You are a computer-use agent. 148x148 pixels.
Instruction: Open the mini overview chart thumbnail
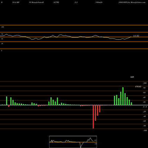tap(73, 142)
